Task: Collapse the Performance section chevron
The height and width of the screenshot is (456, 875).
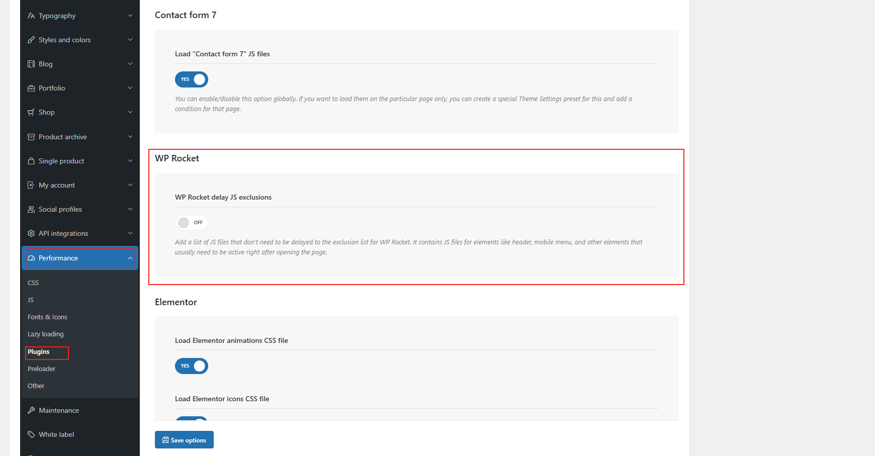Action: (x=130, y=258)
